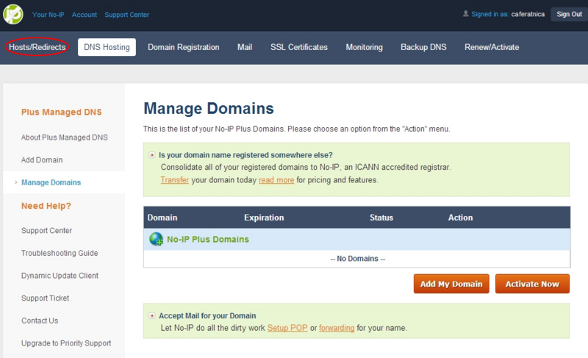Image resolution: width=588 pixels, height=358 pixels.
Task: Click the globe icon next to No-IP Plus Domains
Action: coord(156,239)
